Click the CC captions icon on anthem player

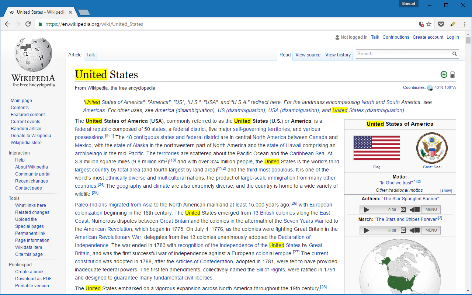pos(403,209)
